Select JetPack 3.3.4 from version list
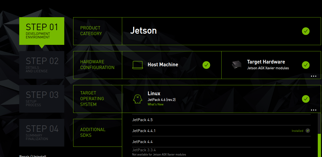Screen dimensions: 322x157 pyautogui.click(x=221, y=152)
